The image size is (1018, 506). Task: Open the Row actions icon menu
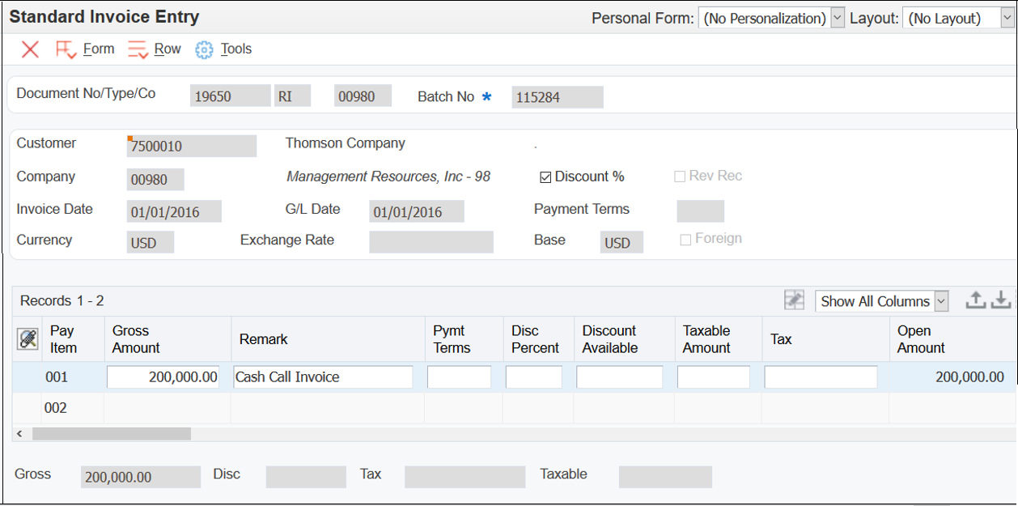[x=136, y=49]
